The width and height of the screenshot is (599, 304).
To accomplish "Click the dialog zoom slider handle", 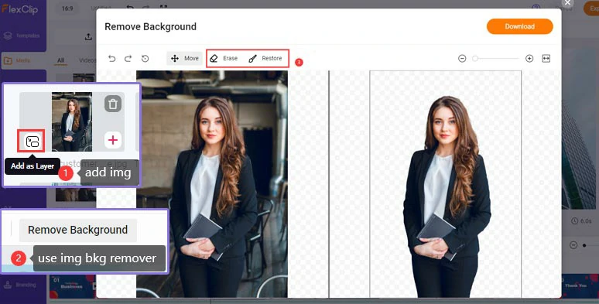I will pyautogui.click(x=475, y=59).
